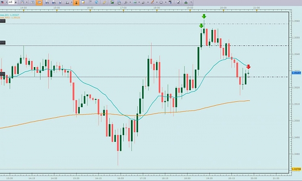The image size is (302, 181).
Task: Select the red down-arrow trade marker
Action: [248, 67]
